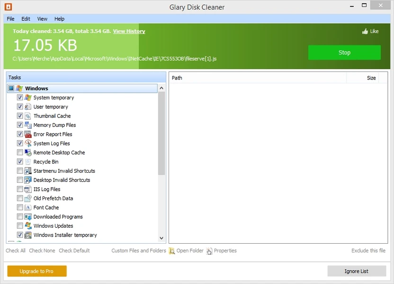Enable Remote Desktop Cache checkbox
Image resolution: width=394 pixels, height=284 pixels.
coord(20,152)
